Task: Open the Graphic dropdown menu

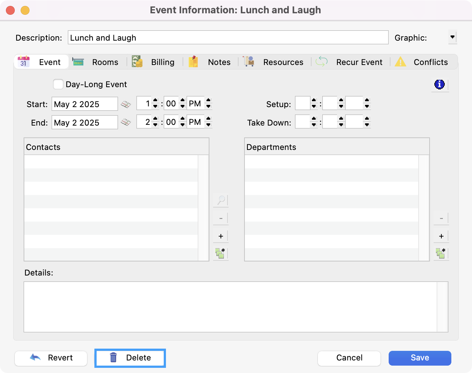Action: tap(452, 37)
